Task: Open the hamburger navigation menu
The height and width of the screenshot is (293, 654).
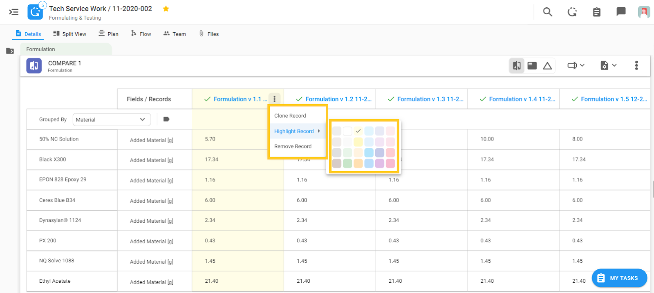Action: (14, 12)
